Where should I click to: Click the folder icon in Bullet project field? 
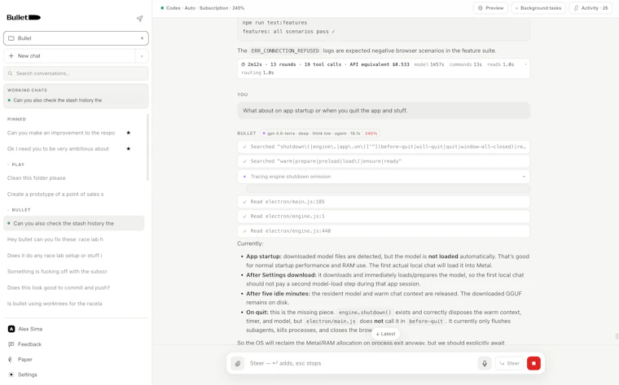pos(11,38)
